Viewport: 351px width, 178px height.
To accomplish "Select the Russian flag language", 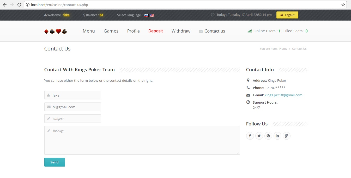I will 146,15.
